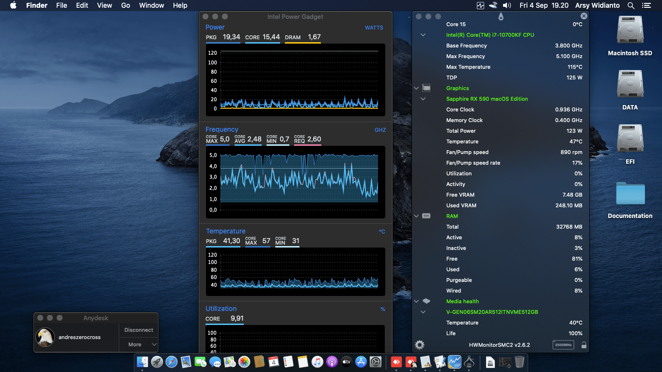The image size is (662, 372).
Task: Toggle °C unit in Temperature section
Action: (382, 232)
